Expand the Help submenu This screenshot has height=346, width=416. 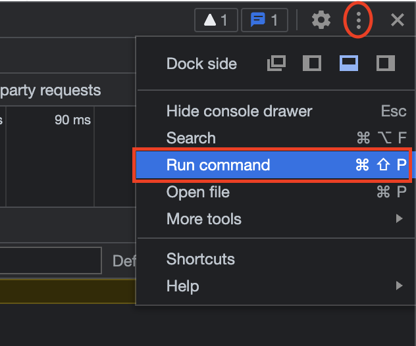tap(183, 286)
